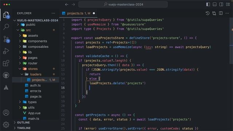Click the validateCache constant name

point(97,56)
